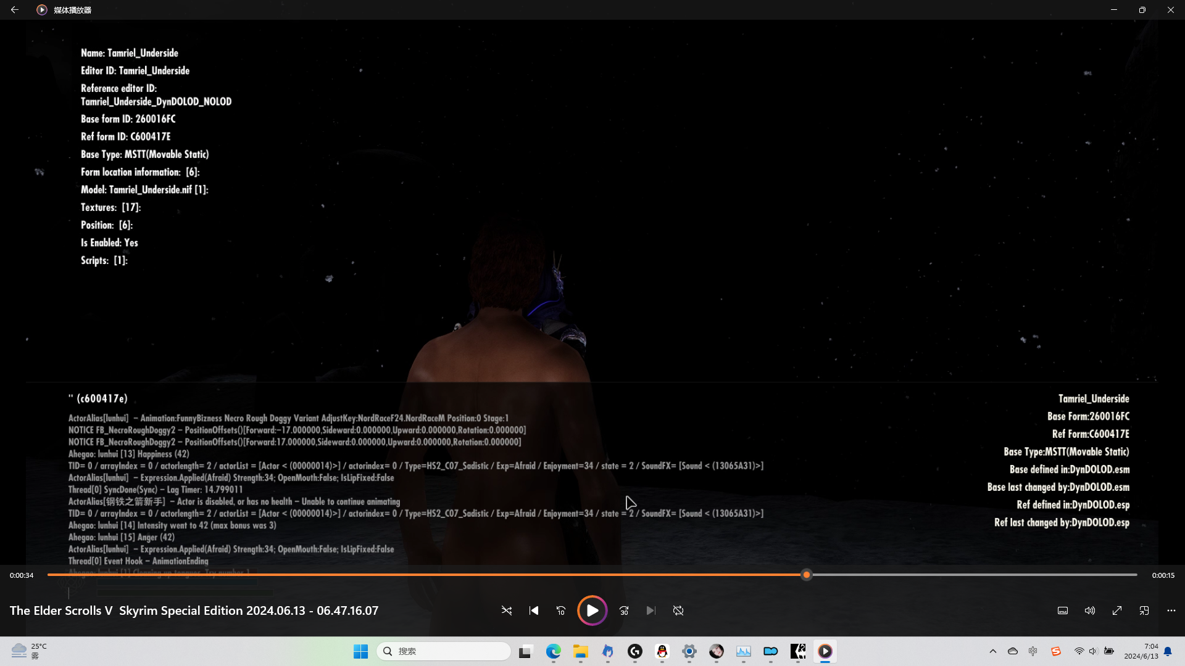Open File Explorer from the taskbar

tap(581, 651)
